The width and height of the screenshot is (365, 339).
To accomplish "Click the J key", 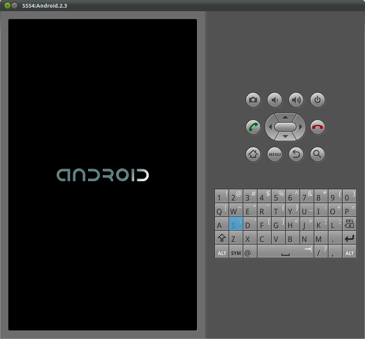I will click(307, 224).
